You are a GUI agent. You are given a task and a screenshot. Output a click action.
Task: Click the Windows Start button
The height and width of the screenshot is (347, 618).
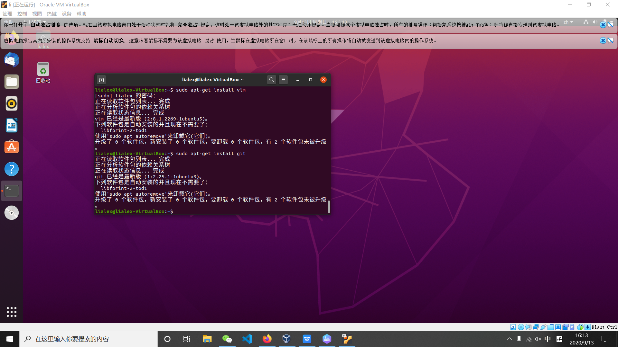(x=9, y=339)
